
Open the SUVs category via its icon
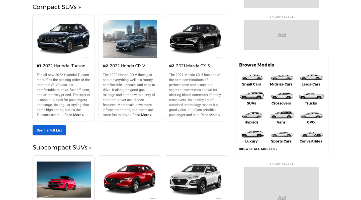point(252,95)
